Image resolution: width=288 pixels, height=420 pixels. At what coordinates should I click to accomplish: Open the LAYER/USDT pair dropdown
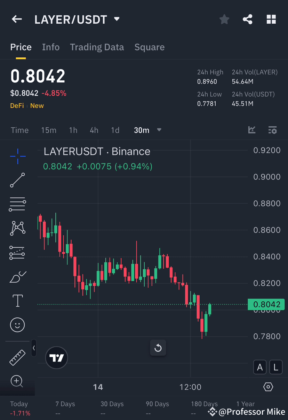[117, 19]
